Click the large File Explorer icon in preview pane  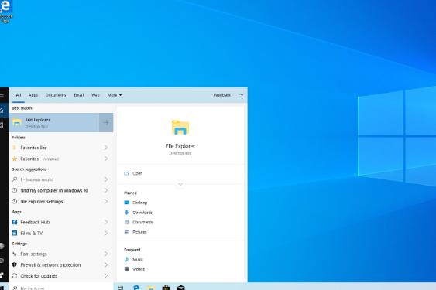(180, 128)
